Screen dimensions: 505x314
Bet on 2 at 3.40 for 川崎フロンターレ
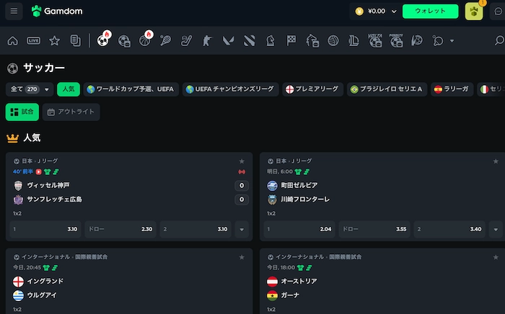(x=449, y=230)
